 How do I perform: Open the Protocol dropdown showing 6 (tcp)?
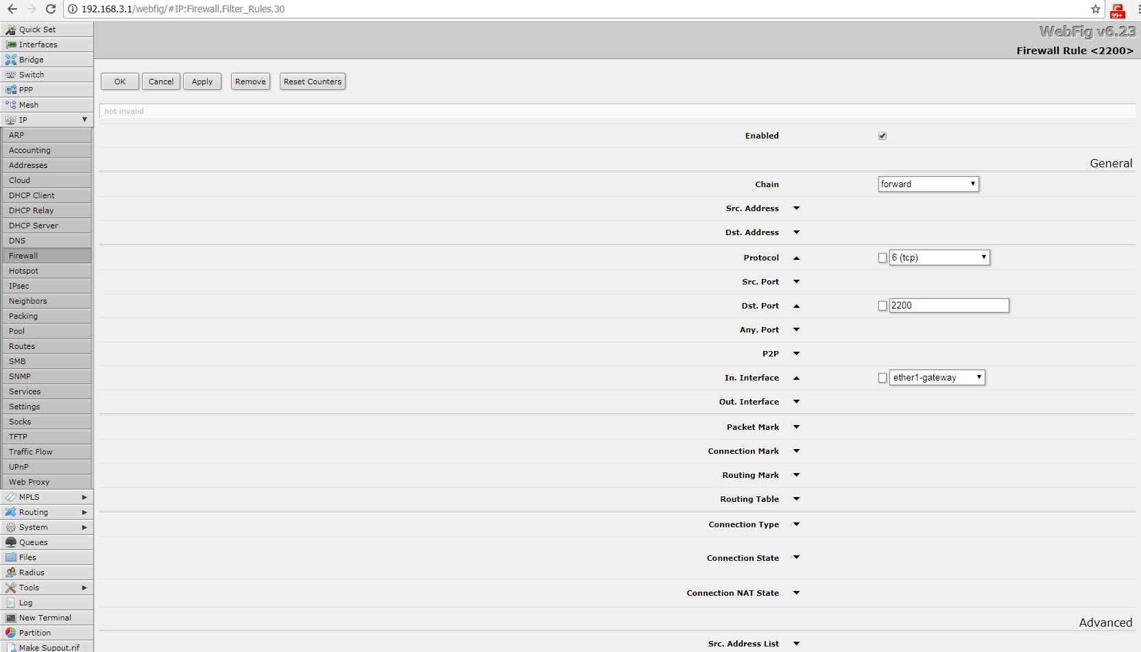pyautogui.click(x=939, y=257)
